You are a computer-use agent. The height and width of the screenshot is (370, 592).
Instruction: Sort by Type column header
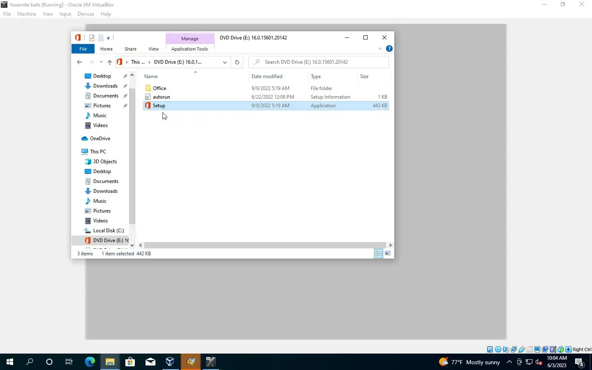(x=332, y=76)
